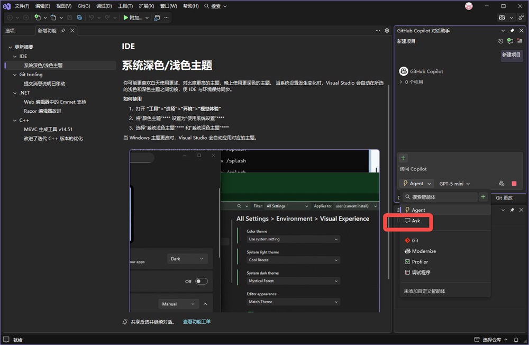Click the new project toolbar icon
The image size is (529, 345).
click(x=38, y=17)
